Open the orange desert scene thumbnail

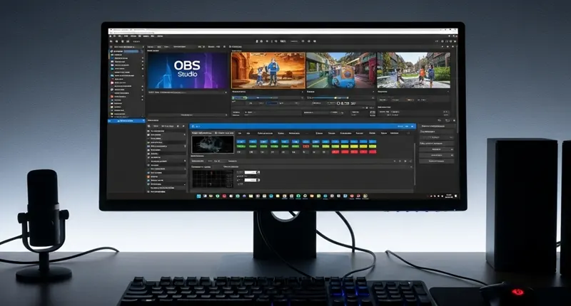268,70
